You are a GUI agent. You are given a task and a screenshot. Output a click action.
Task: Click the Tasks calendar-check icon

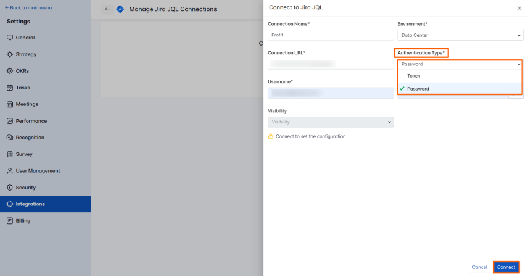[10, 88]
